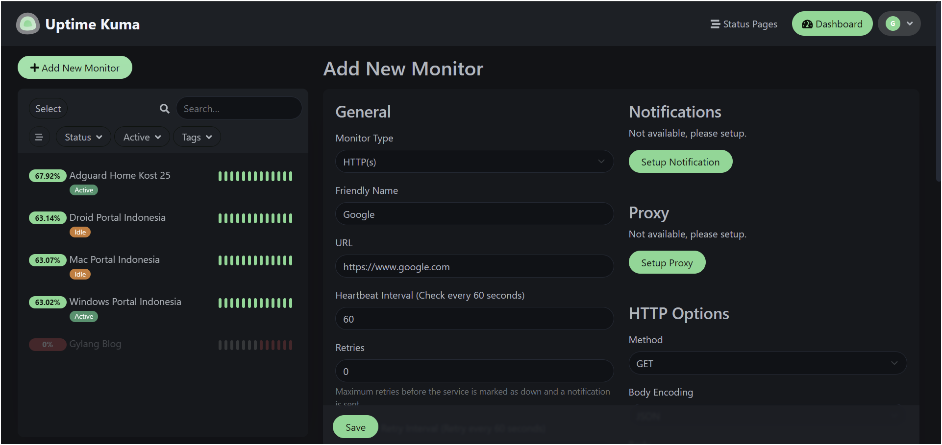Click the plus icon in Add New Monitor
942x445 pixels.
35,68
